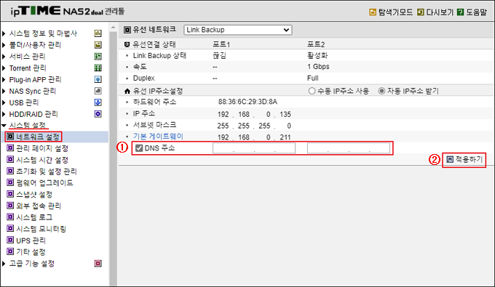
Task: Click second DNS address input field
Action: pos(349,148)
